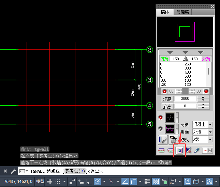Image resolution: width=220 pixels, height=187 pixels.
Task: Decrease base height with down arrow
Action: point(203,108)
